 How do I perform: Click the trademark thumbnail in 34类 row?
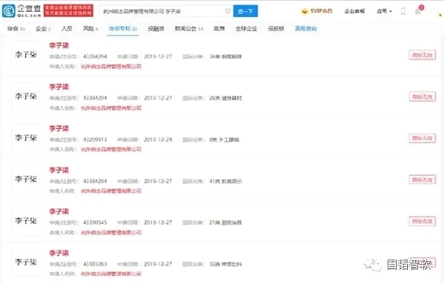(x=25, y=55)
